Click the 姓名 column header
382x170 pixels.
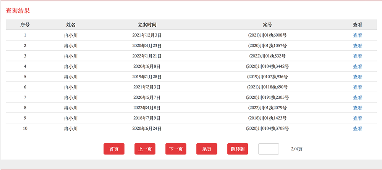pyautogui.click(x=71, y=25)
